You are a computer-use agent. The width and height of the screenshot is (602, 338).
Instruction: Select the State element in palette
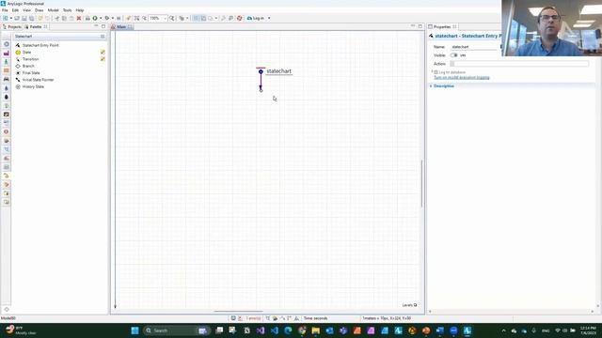pos(26,53)
